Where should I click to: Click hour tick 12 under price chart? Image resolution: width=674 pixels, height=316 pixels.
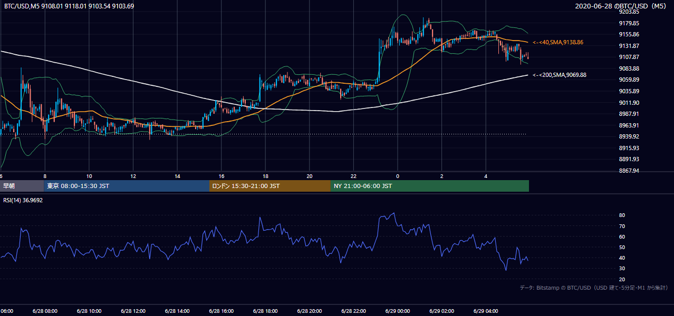(133, 176)
